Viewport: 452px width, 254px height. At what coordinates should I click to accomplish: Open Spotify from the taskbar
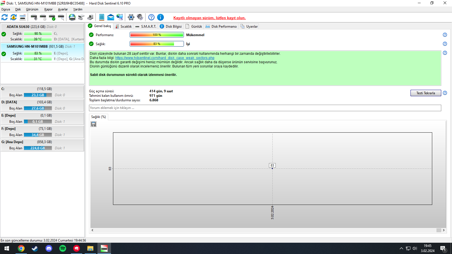pyautogui.click(x=63, y=248)
